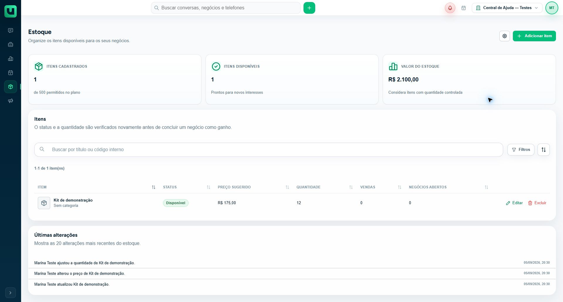Sort table by STATUS column
This screenshot has height=302, width=563.
click(x=208, y=187)
